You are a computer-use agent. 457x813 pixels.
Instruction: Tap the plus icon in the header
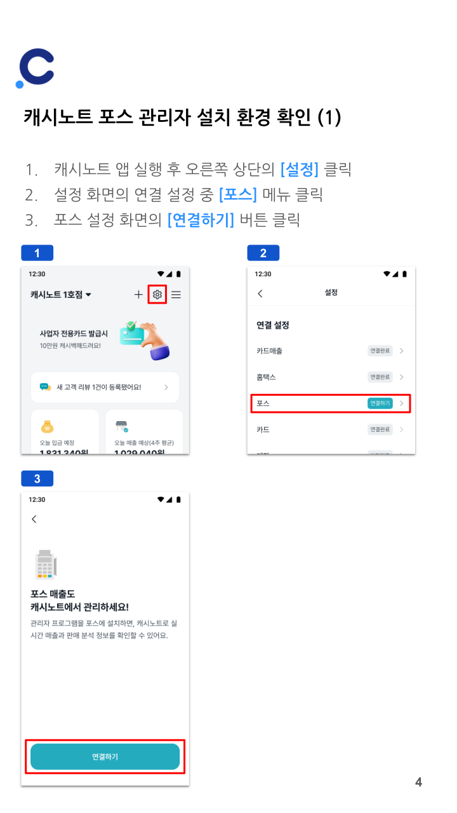[138, 294]
